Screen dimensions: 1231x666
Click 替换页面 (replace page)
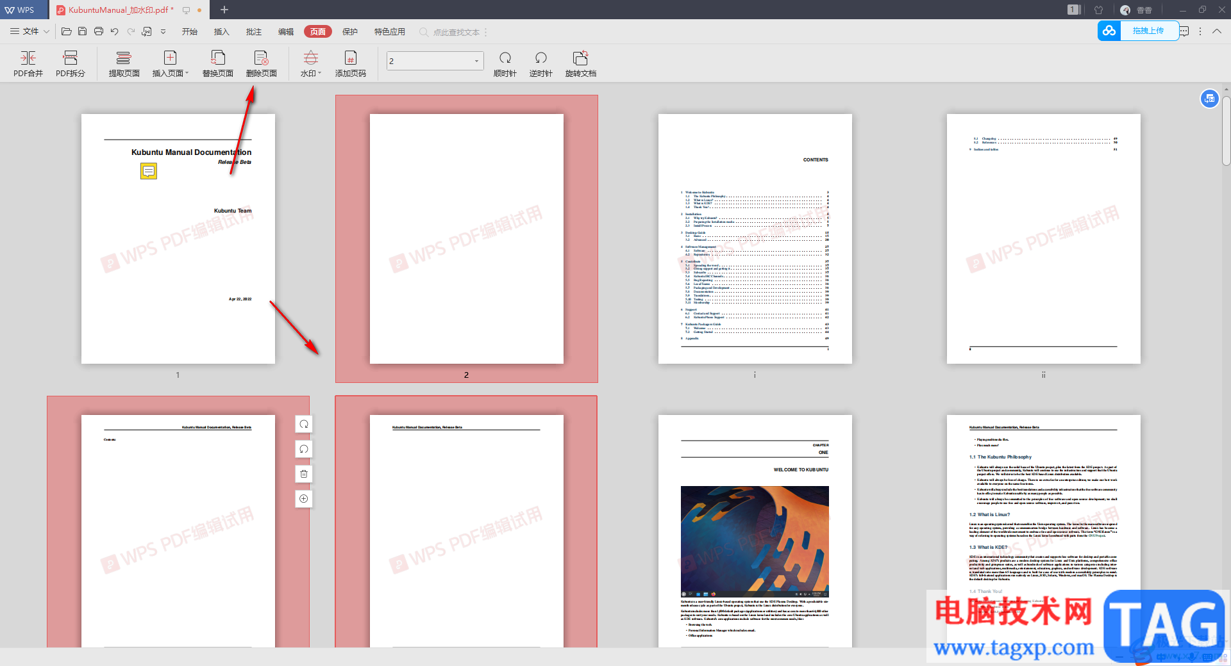tap(218, 64)
